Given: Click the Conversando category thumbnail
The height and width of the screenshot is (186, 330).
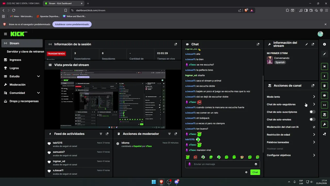Looking at the screenshot, I should point(270,60).
